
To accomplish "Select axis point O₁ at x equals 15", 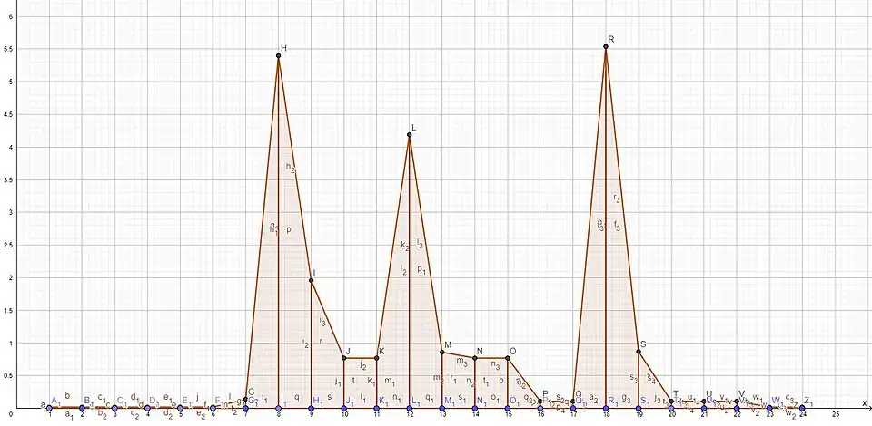I will tap(508, 408).
